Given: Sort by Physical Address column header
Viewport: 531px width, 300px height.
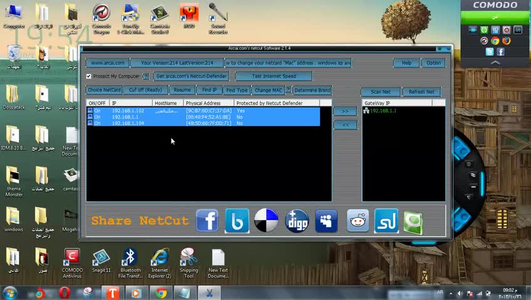Looking at the screenshot, I should coord(209,103).
